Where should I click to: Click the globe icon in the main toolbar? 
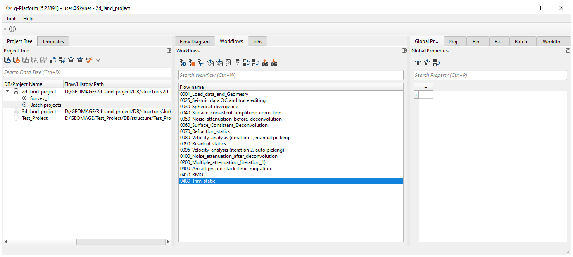12,29
